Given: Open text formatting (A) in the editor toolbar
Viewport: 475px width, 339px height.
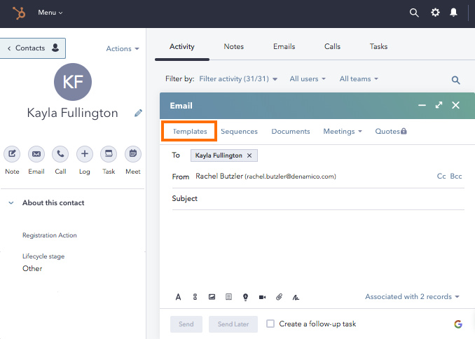Looking at the screenshot, I should [178, 297].
